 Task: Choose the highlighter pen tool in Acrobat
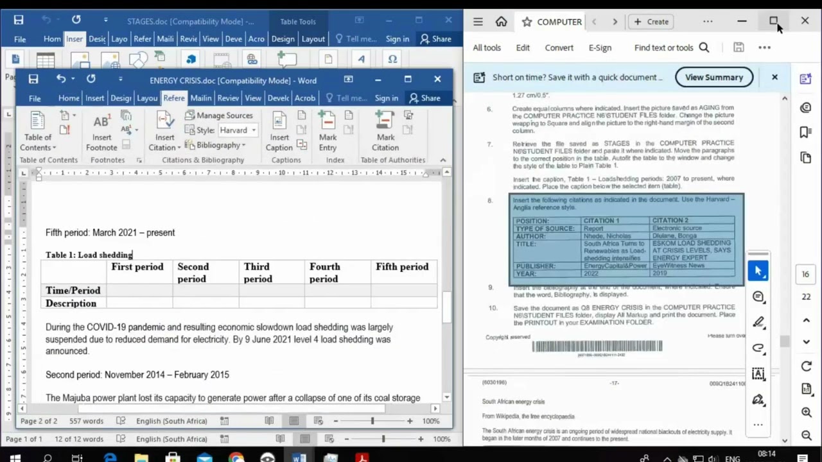(758, 322)
